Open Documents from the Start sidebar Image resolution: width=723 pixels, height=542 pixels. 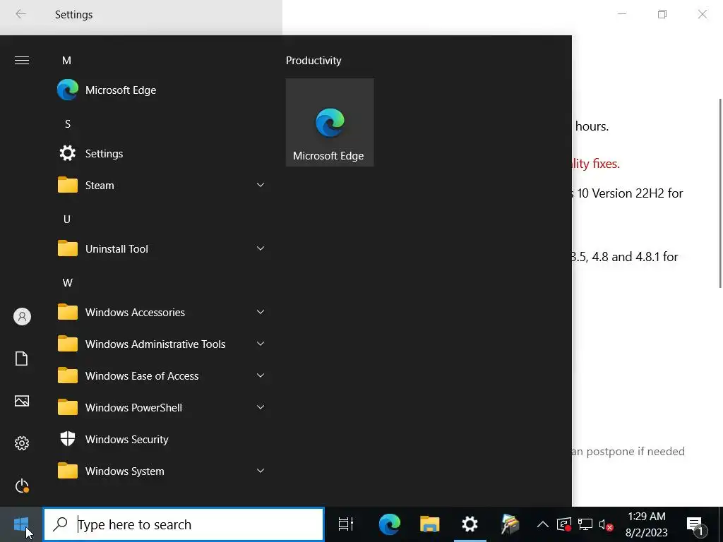pos(22,359)
